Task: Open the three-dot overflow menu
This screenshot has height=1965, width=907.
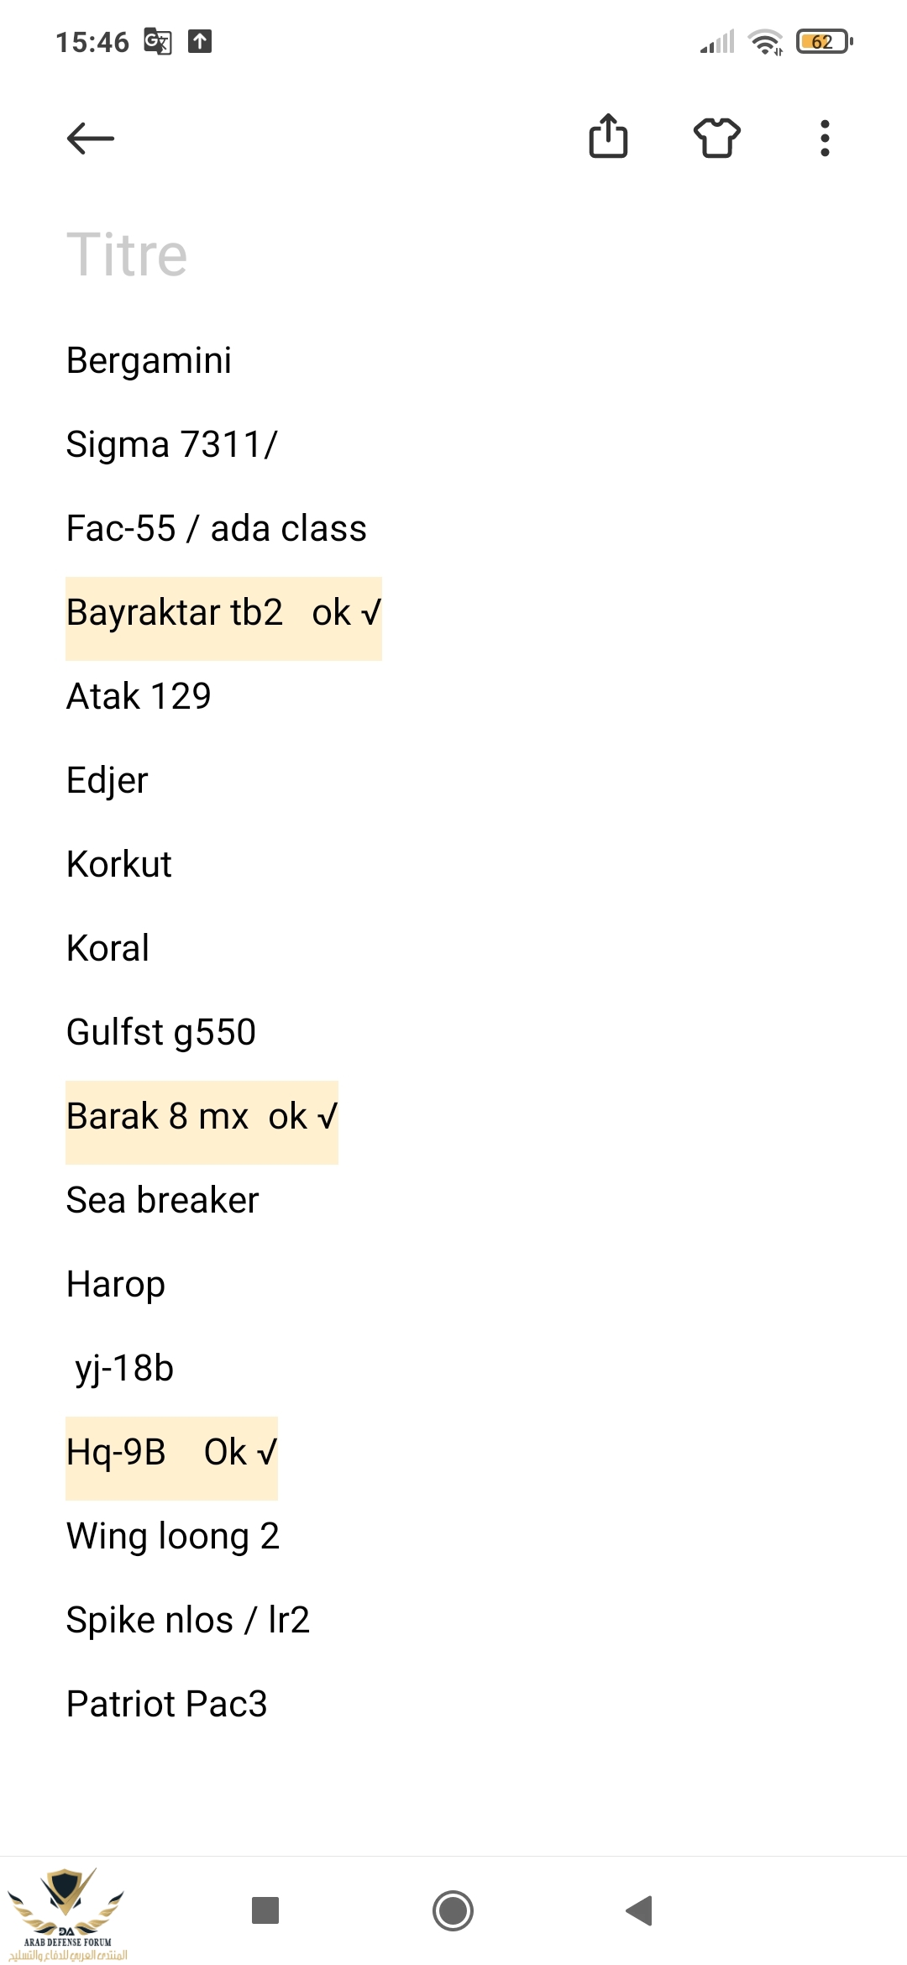Action: click(825, 139)
